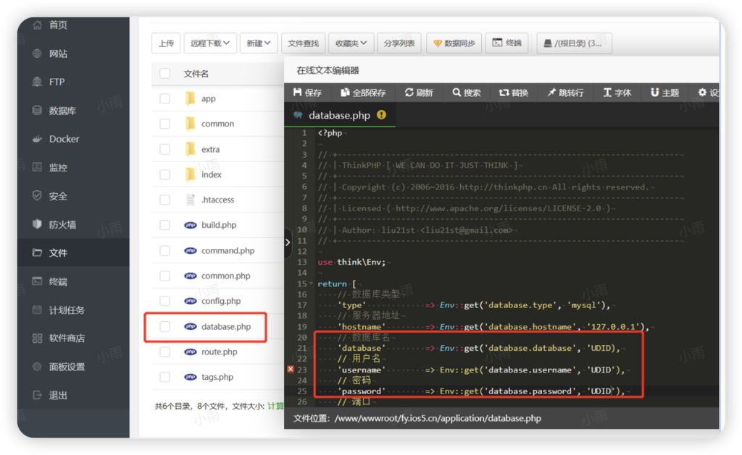Click the 上传 upload button
Viewport: 742px width, 455px height.
click(166, 43)
